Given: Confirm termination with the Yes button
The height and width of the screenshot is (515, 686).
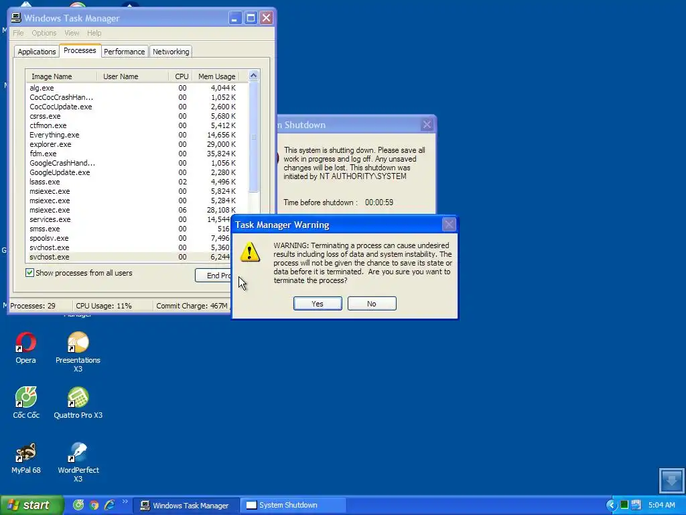Looking at the screenshot, I should pyautogui.click(x=318, y=304).
